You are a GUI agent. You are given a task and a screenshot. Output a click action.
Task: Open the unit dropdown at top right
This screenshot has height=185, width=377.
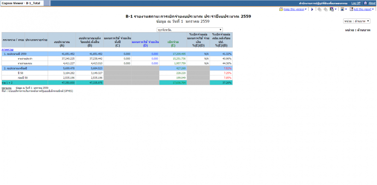pos(357,21)
